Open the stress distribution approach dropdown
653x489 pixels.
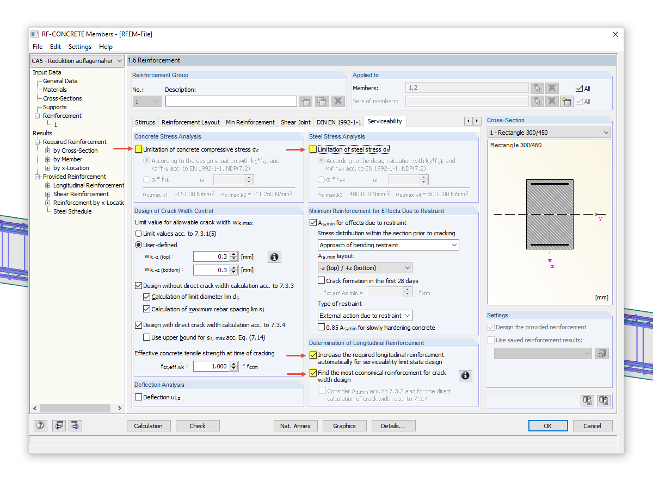[x=388, y=245]
